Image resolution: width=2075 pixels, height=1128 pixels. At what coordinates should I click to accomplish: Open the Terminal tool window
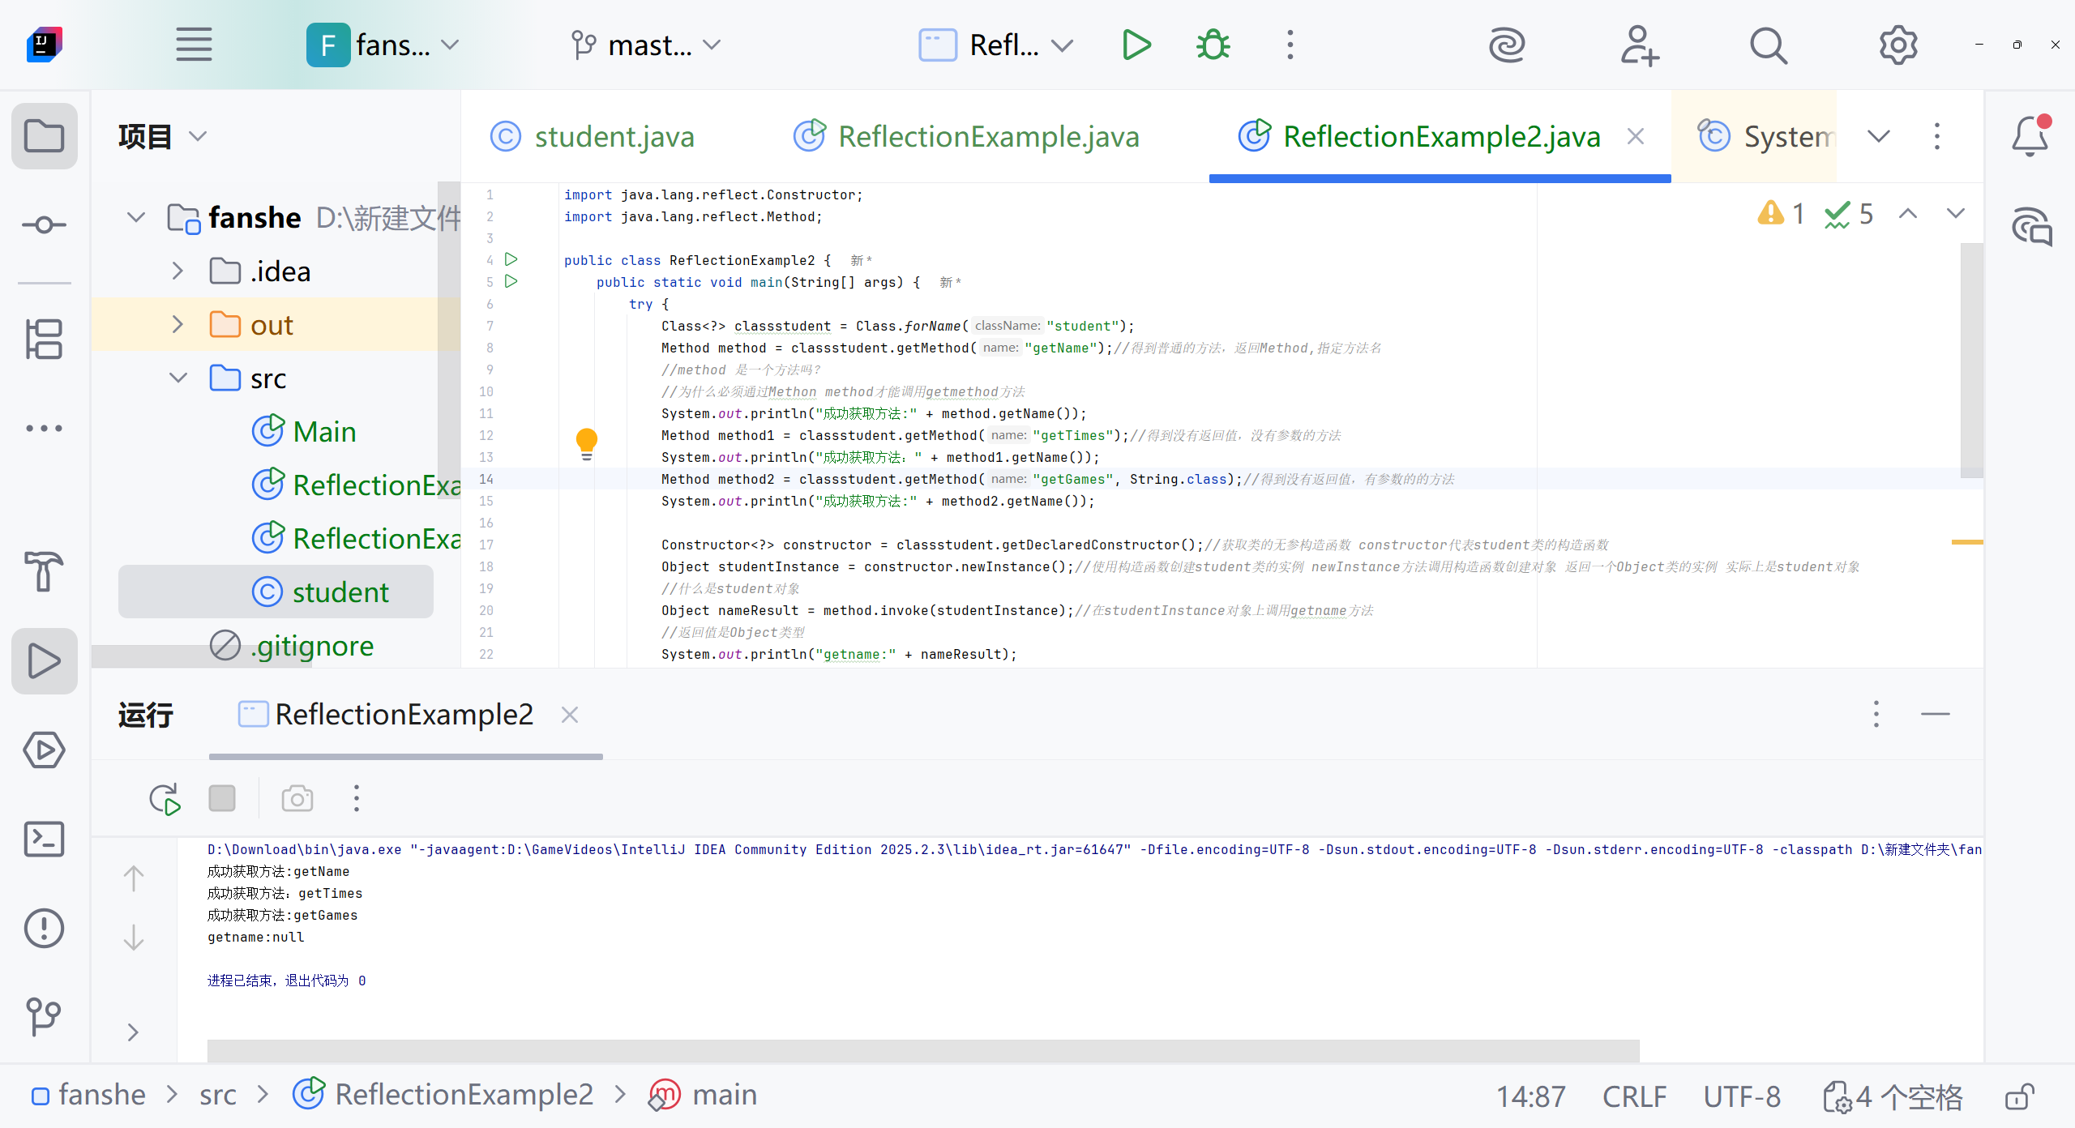tap(44, 839)
